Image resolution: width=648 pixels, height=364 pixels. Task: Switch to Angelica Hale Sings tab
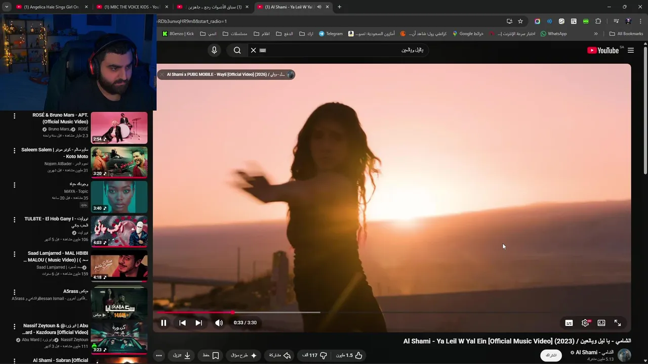pyautogui.click(x=51, y=7)
